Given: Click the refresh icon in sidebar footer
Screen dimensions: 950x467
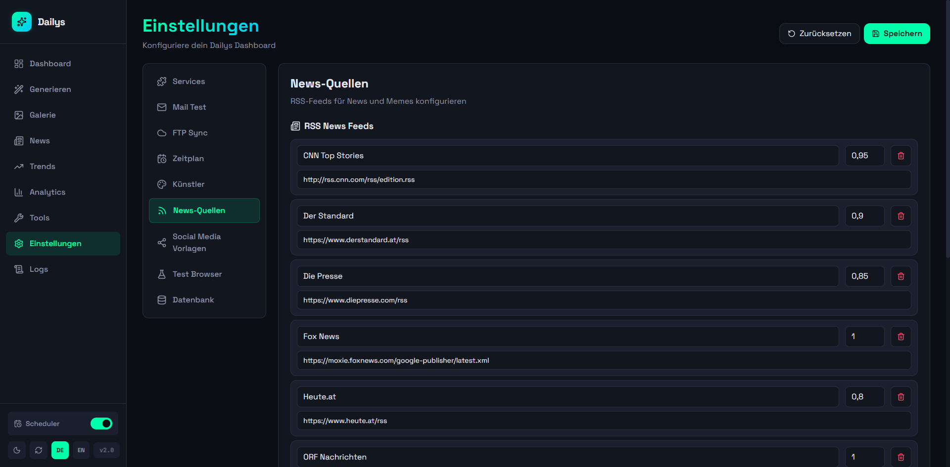Looking at the screenshot, I should [39, 450].
